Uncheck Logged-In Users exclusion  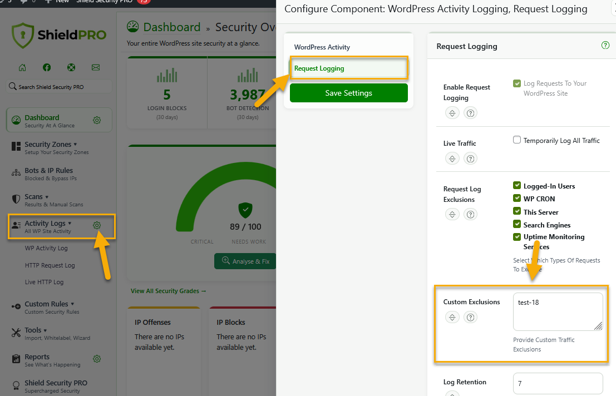pyautogui.click(x=517, y=185)
